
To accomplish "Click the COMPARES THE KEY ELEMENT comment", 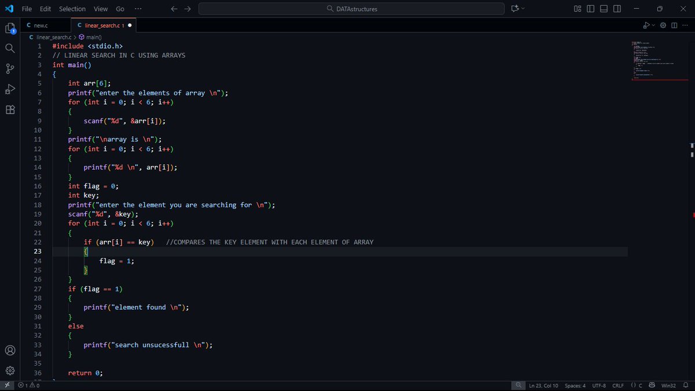I will [269, 242].
